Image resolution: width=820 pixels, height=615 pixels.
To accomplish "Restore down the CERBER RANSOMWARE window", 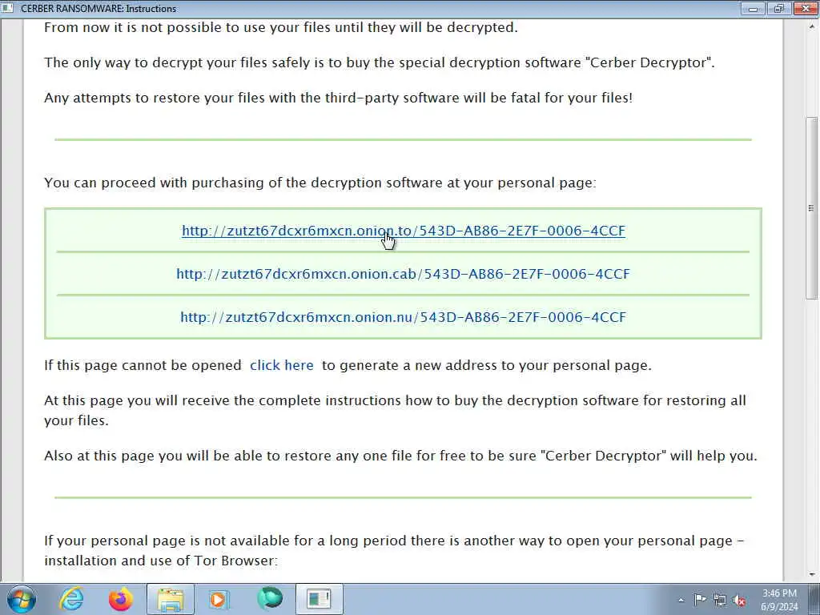I will coord(779,8).
